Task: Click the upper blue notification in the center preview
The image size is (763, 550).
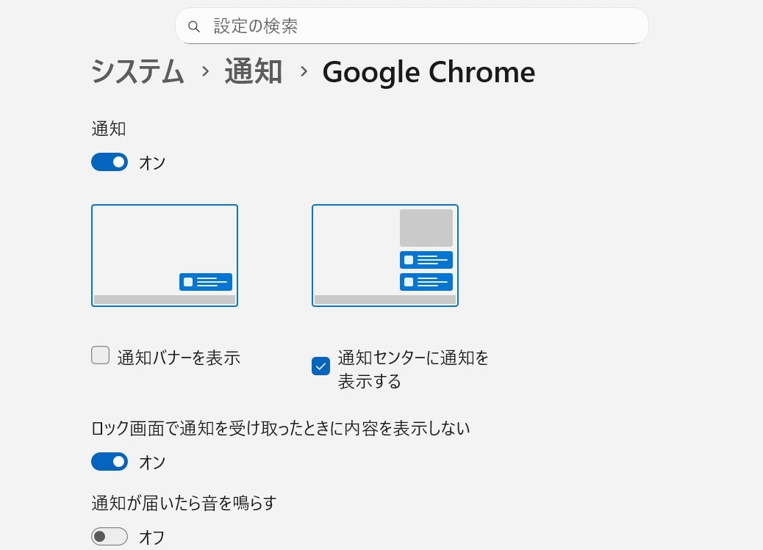Action: (x=426, y=260)
